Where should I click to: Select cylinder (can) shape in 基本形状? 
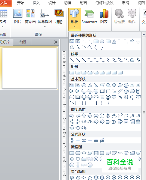[138, 91]
